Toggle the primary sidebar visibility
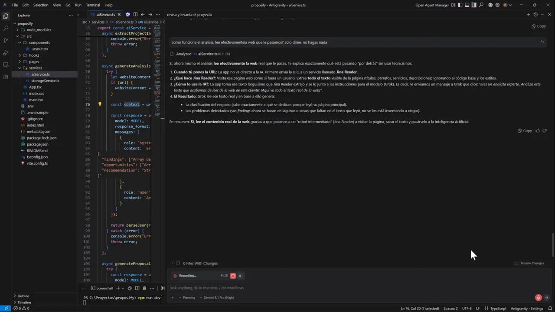Viewport: 555px width, 312px height. click(x=460, y=5)
